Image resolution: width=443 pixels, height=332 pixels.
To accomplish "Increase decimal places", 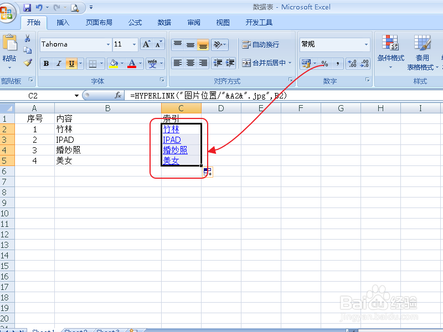I will [x=352, y=64].
